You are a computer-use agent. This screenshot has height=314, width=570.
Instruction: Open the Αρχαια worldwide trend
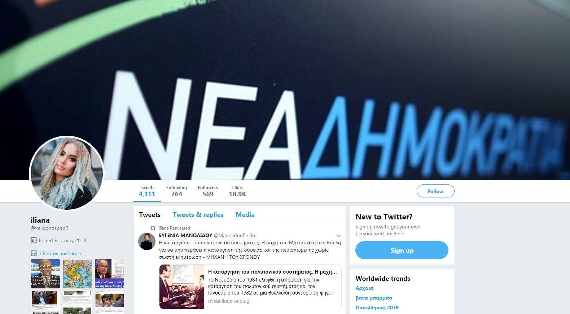point(364,288)
